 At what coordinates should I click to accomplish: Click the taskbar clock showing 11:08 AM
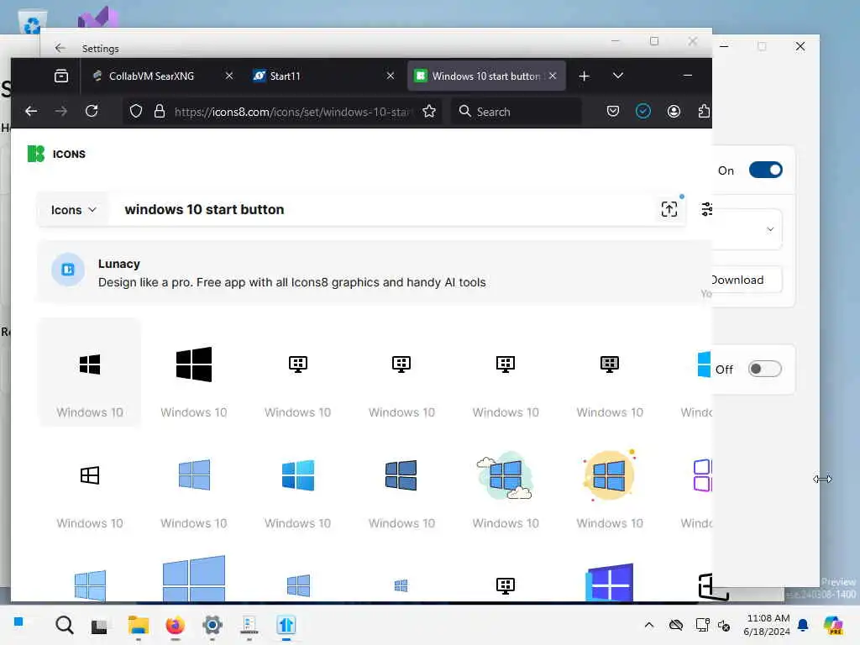tap(767, 625)
